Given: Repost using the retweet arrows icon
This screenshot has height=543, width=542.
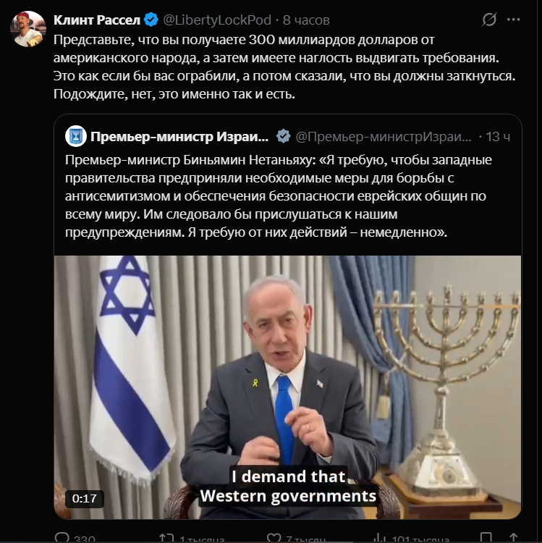Looking at the screenshot, I should coord(166,538).
